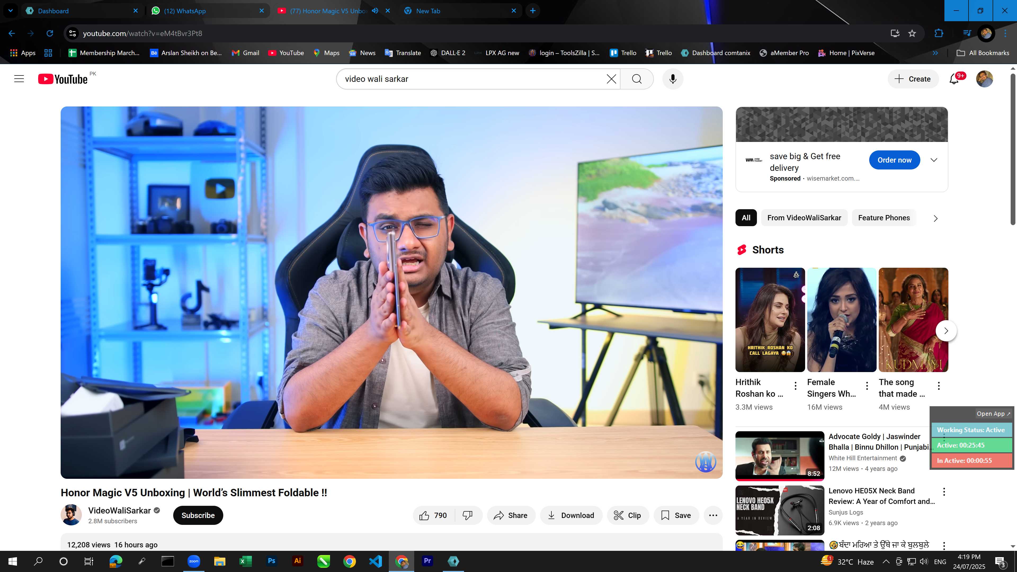Viewport: 1017px width, 572px height.
Task: Mute the Honor Magic V5 tab audio
Action: (375, 11)
